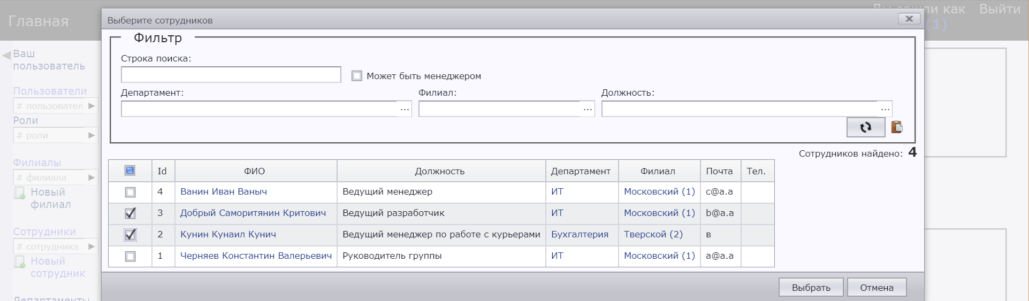The image size is (1029, 301).
Task: Sort by the ФИО column header
Action: pos(255,171)
